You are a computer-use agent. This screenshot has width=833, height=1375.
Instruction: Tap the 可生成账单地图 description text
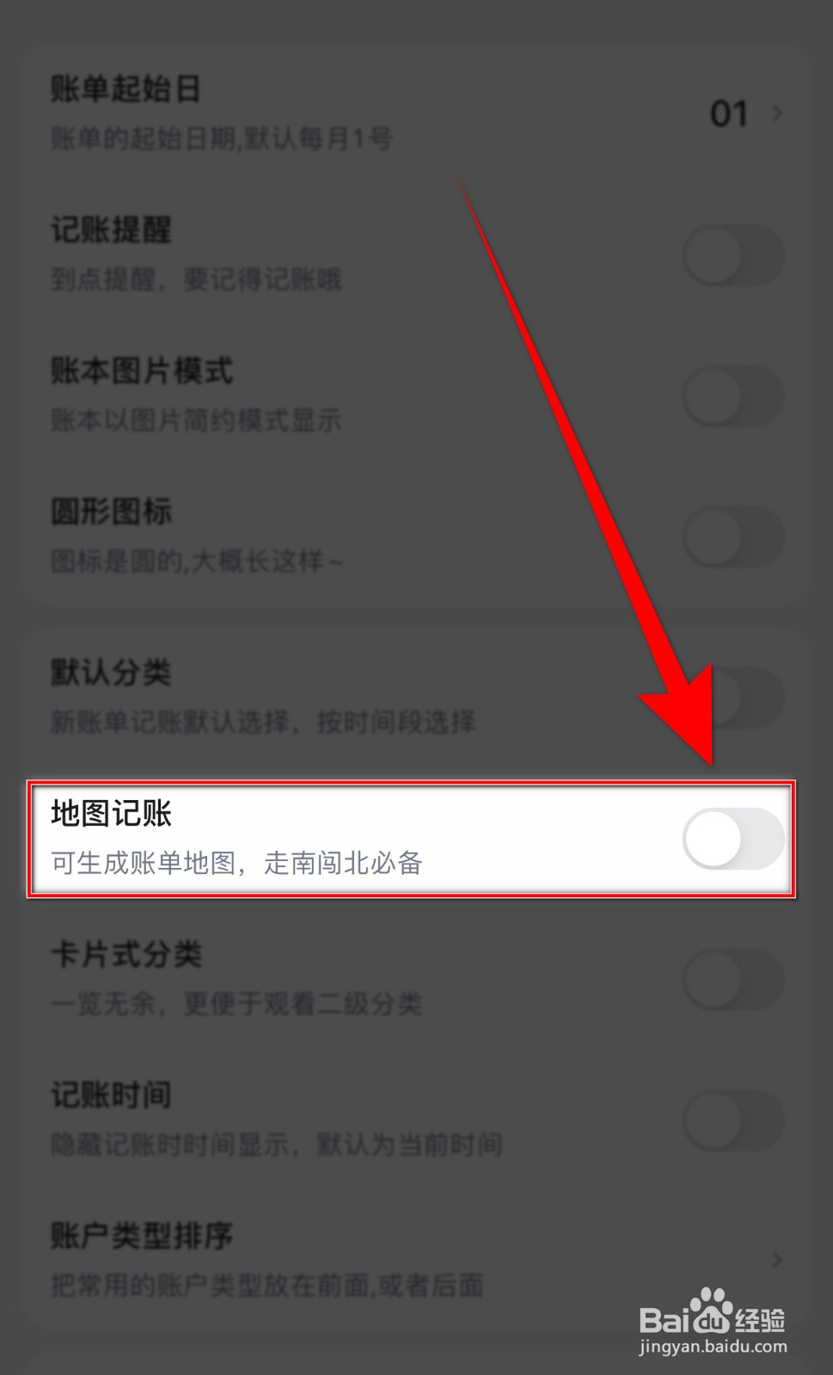click(236, 863)
